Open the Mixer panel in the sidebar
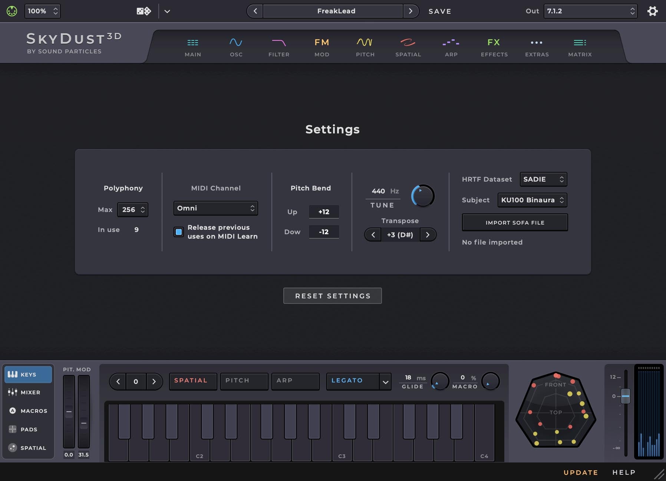Viewport: 666px width, 481px height. click(28, 392)
